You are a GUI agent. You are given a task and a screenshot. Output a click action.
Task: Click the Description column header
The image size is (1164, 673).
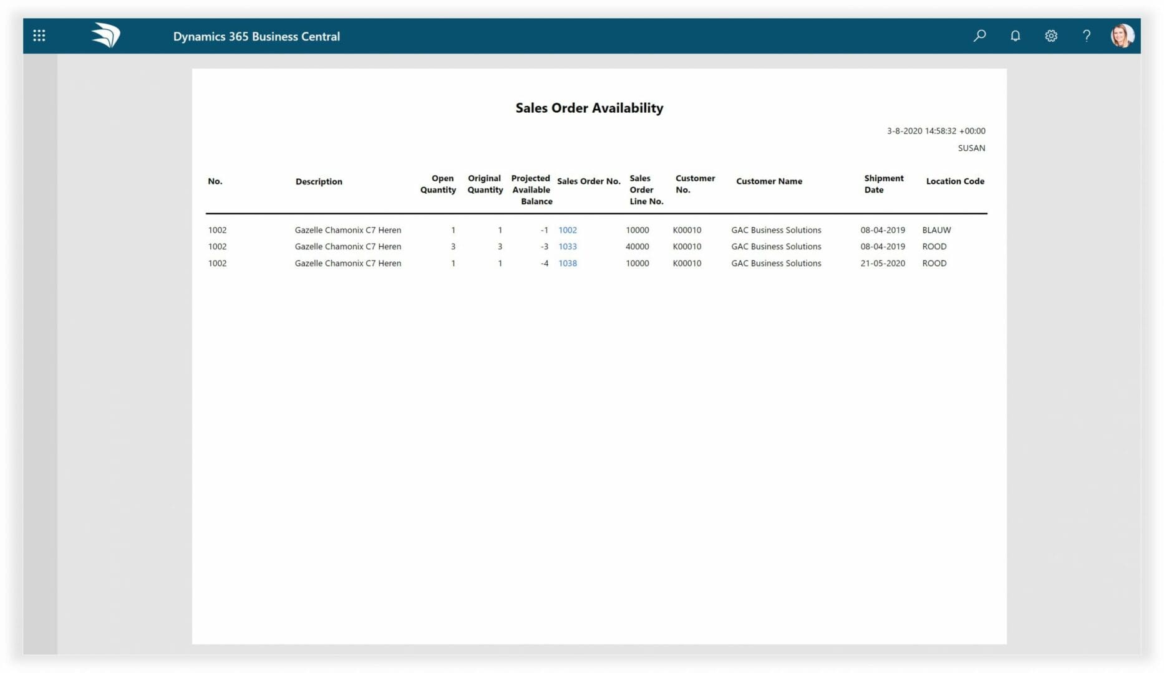[318, 181]
